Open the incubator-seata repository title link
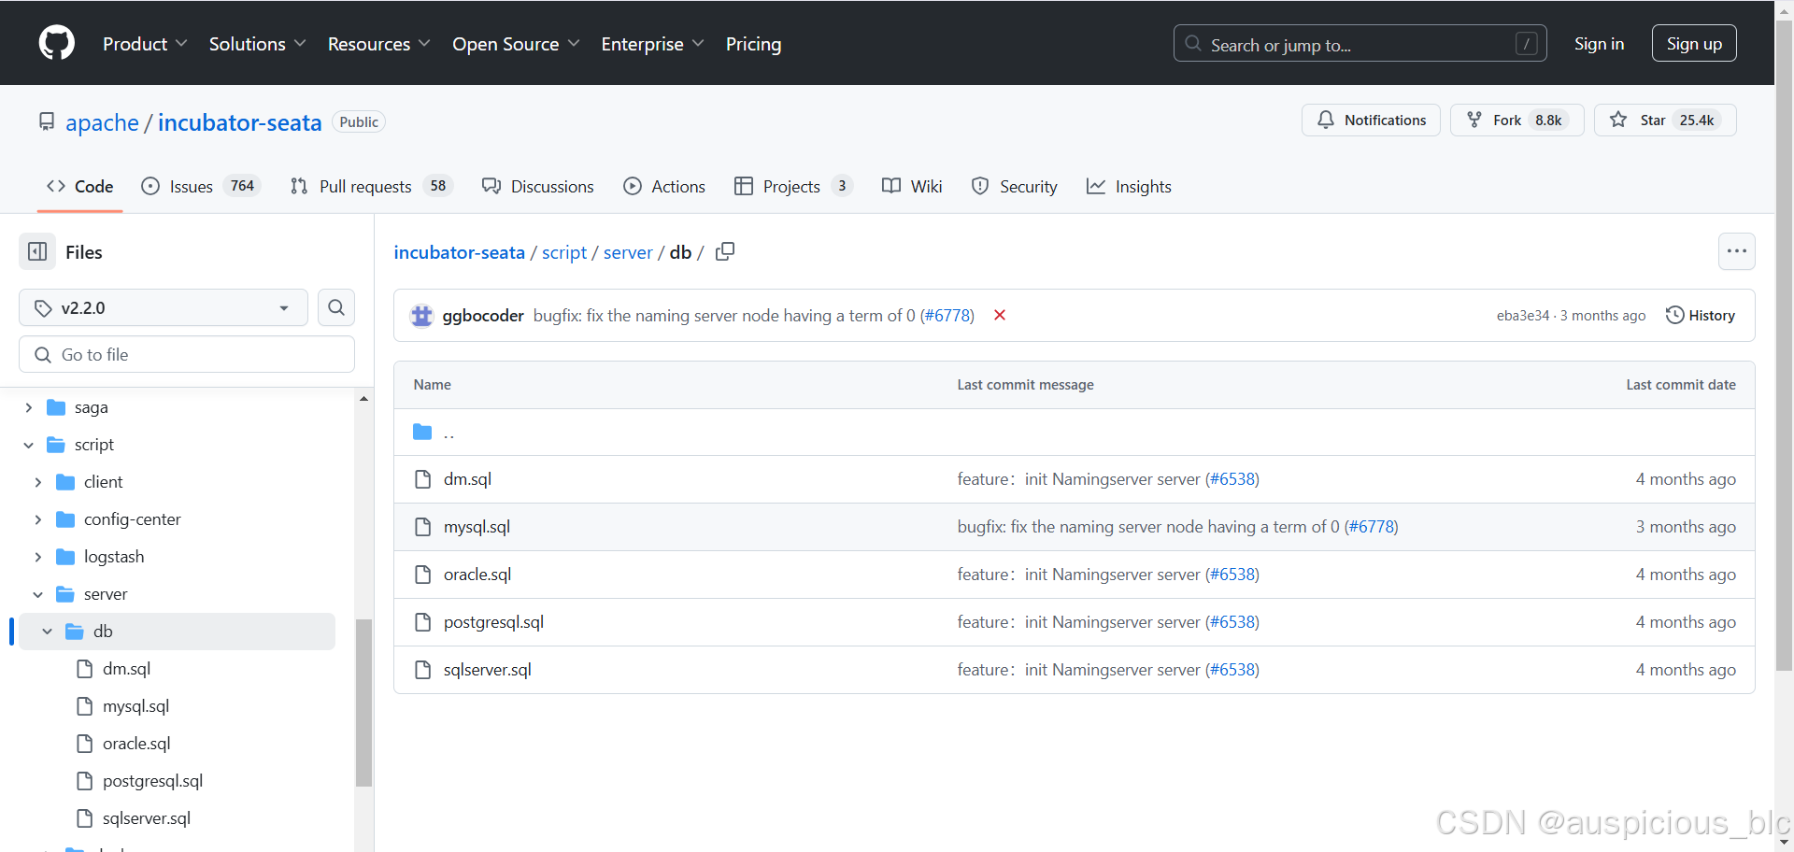This screenshot has width=1794, height=852. [239, 122]
